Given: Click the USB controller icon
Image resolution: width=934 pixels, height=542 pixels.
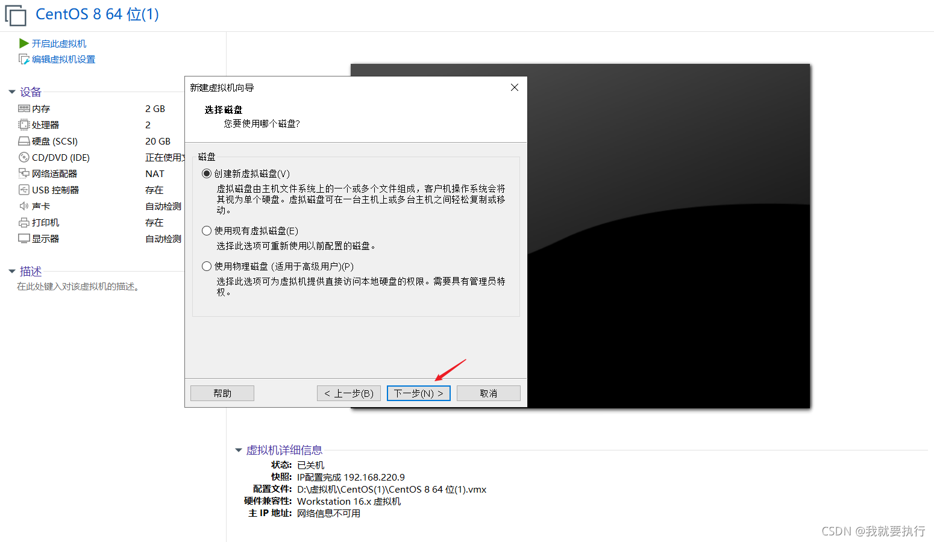Looking at the screenshot, I should (x=24, y=190).
